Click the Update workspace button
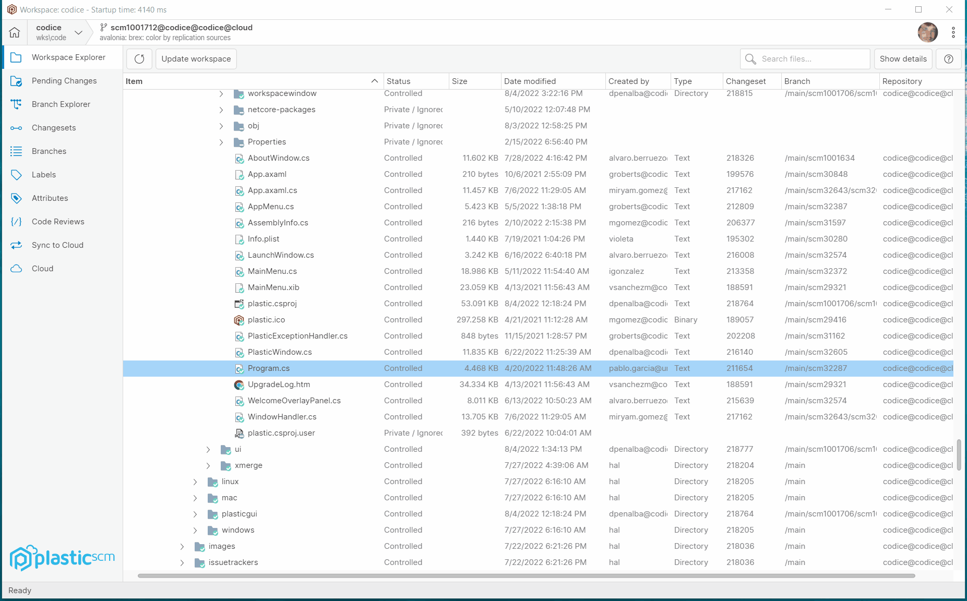The height and width of the screenshot is (601, 967). pyautogui.click(x=196, y=58)
